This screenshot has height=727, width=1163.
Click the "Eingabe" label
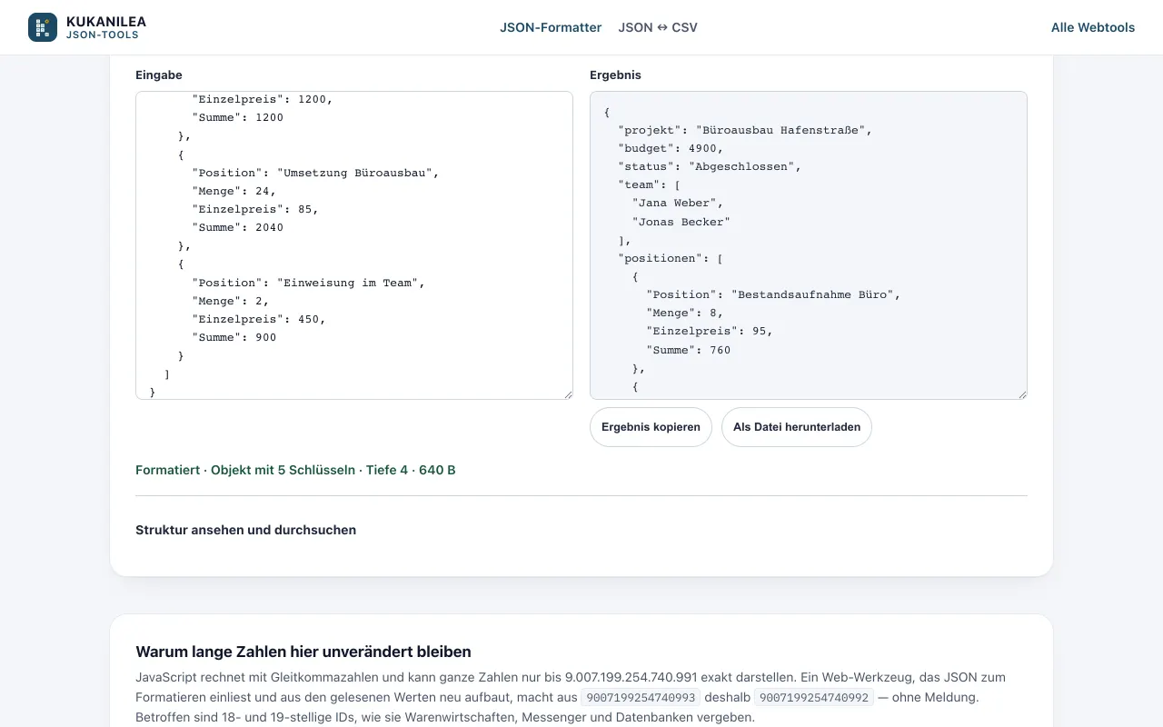159,75
